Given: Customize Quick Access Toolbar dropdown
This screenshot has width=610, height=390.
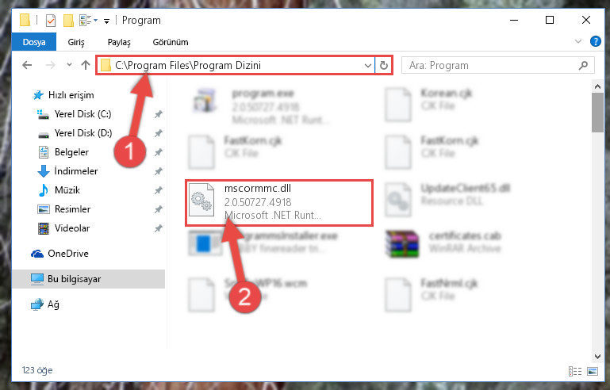Looking at the screenshot, I should pyautogui.click(x=106, y=21).
